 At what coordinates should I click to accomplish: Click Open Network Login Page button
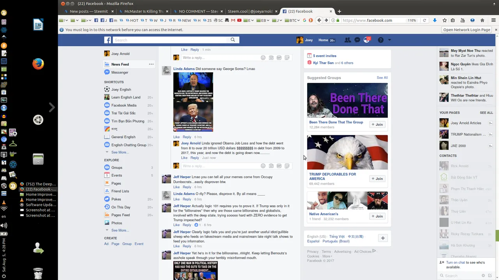pyautogui.click(x=467, y=30)
